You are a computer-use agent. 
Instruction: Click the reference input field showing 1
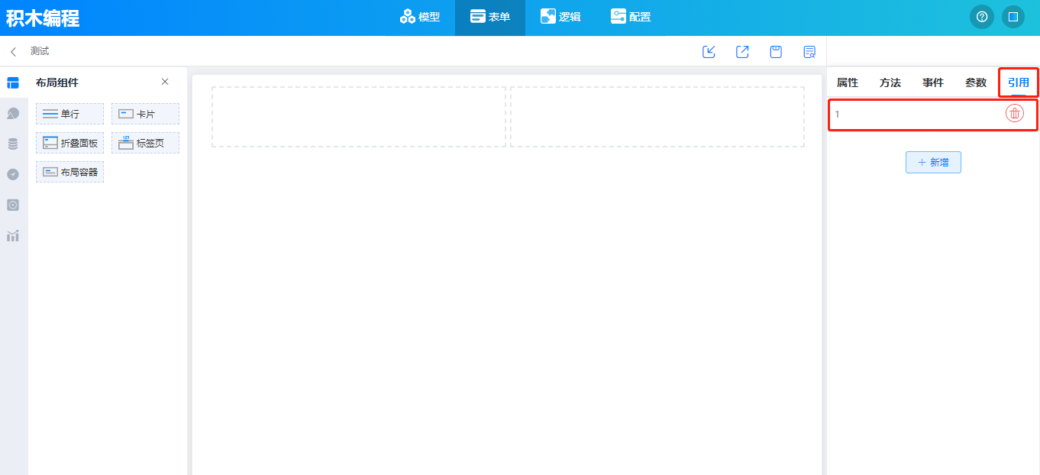pyautogui.click(x=916, y=115)
